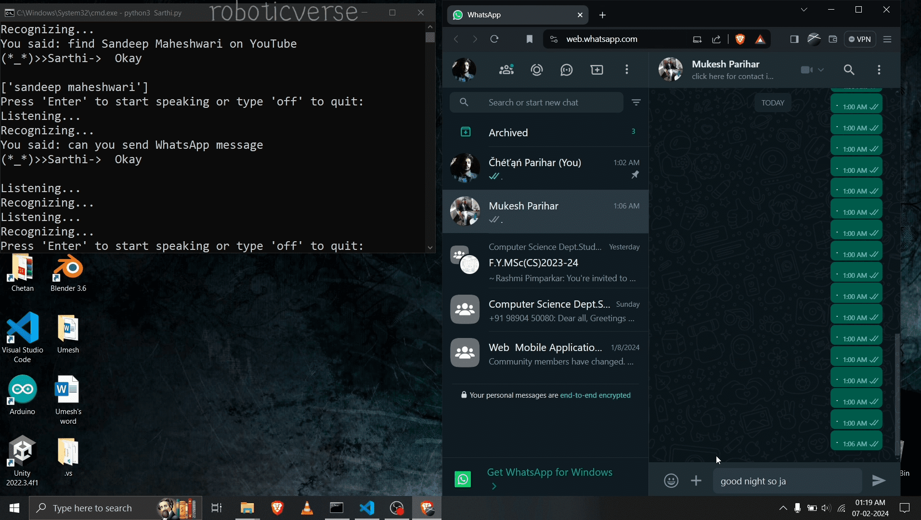The image size is (921, 520).
Task: Open WhatsApp Communities icon
Action: pyautogui.click(x=506, y=70)
